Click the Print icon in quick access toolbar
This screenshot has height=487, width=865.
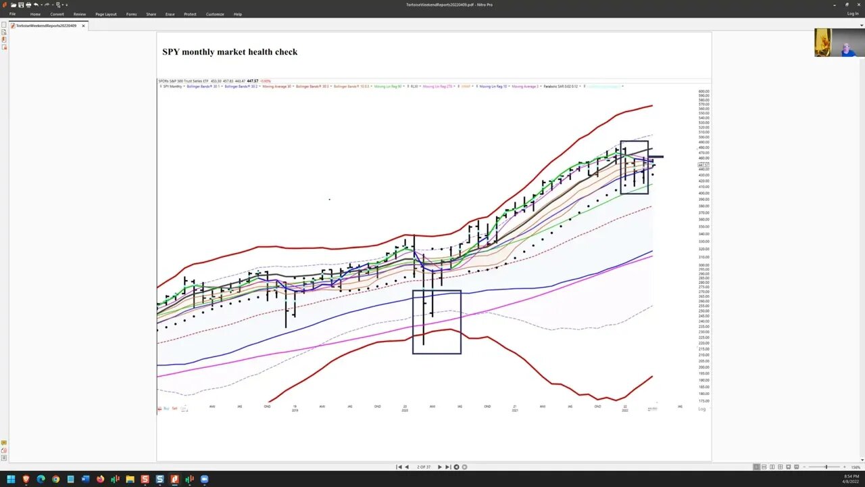(x=28, y=5)
